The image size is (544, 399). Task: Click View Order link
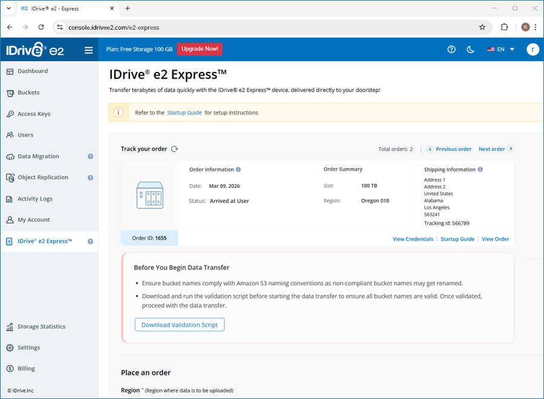[x=495, y=239]
